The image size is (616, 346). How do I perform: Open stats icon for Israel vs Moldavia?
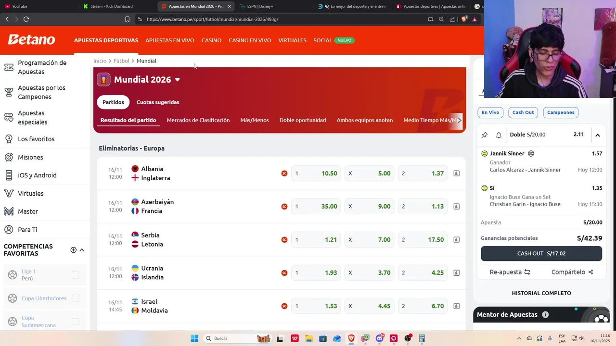[456, 306]
